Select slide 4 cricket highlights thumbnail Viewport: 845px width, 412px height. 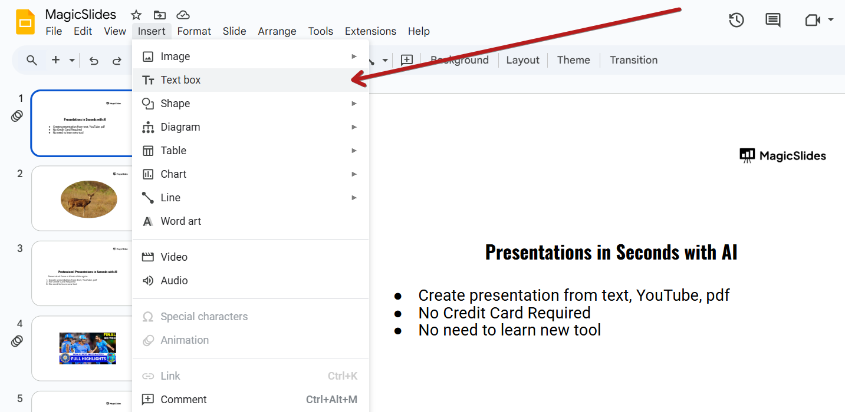[x=83, y=348]
